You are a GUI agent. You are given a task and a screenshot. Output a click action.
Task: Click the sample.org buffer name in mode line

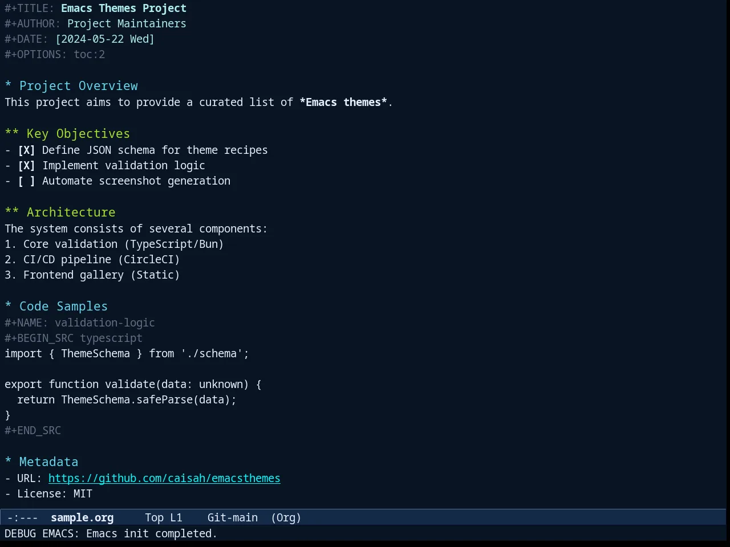(x=82, y=517)
